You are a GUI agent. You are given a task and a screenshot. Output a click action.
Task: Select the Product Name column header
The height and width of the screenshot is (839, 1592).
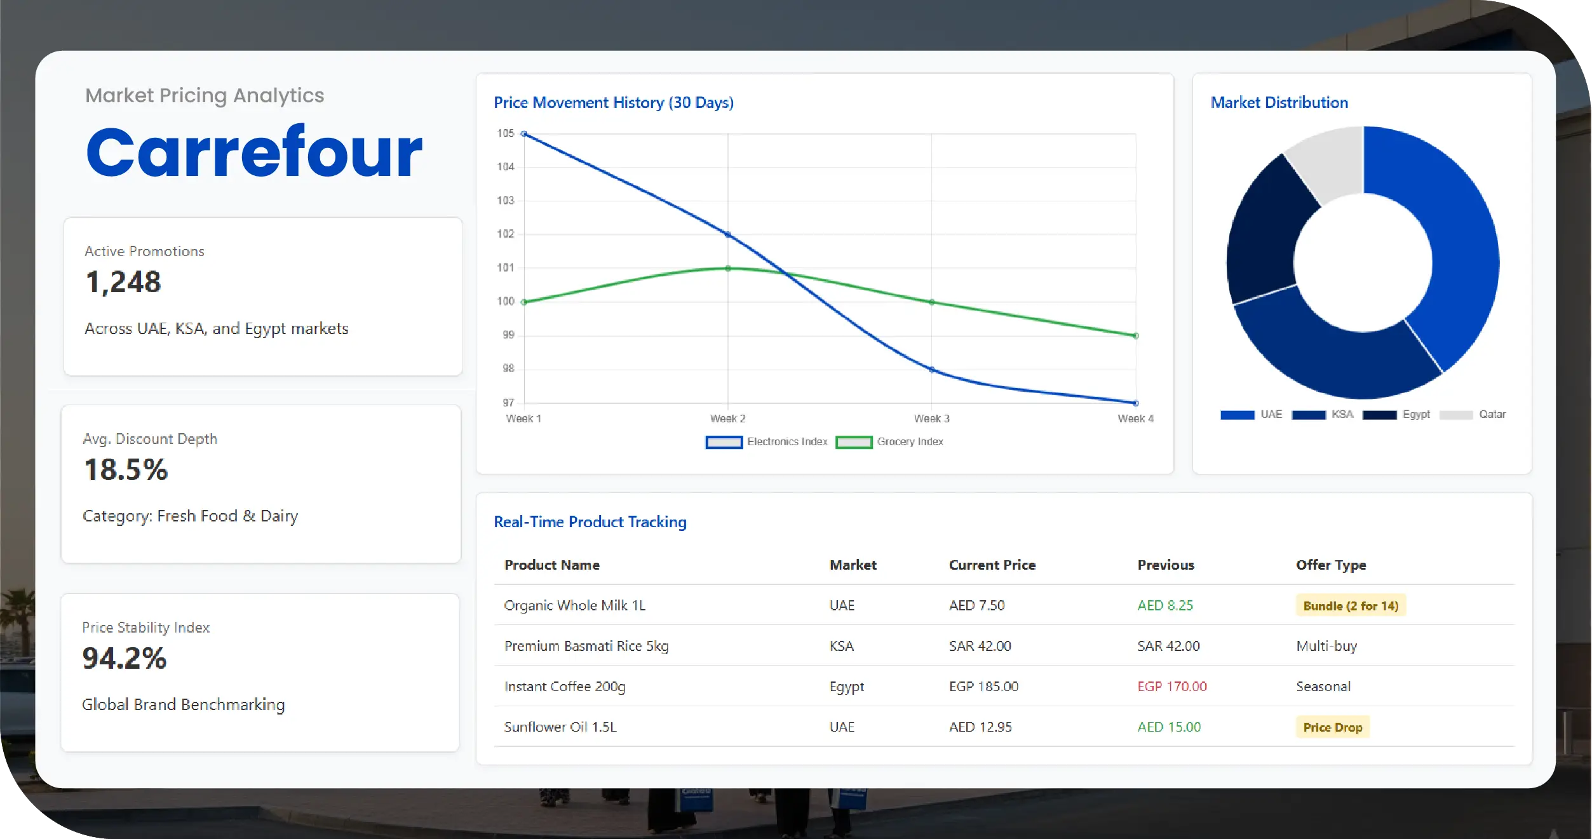[551, 565]
